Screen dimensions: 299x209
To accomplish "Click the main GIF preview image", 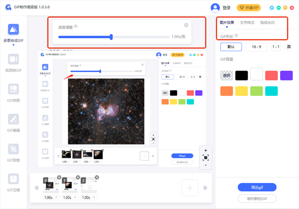I will pyautogui.click(x=121, y=109).
